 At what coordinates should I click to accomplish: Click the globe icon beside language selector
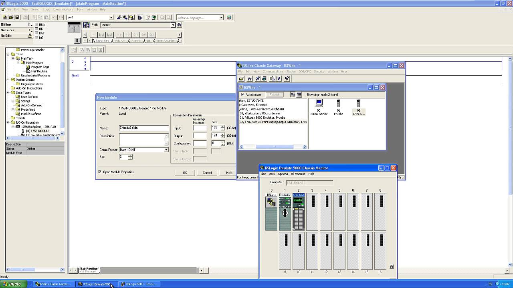(229, 18)
